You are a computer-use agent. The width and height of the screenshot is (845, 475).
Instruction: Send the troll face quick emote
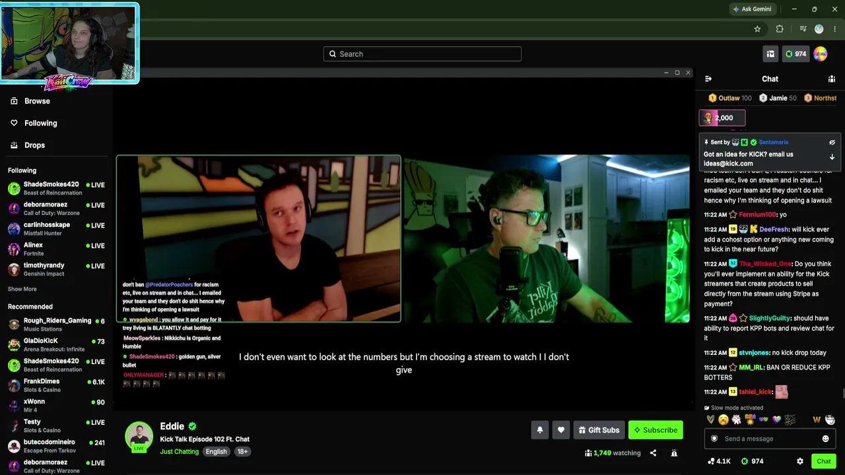830,420
